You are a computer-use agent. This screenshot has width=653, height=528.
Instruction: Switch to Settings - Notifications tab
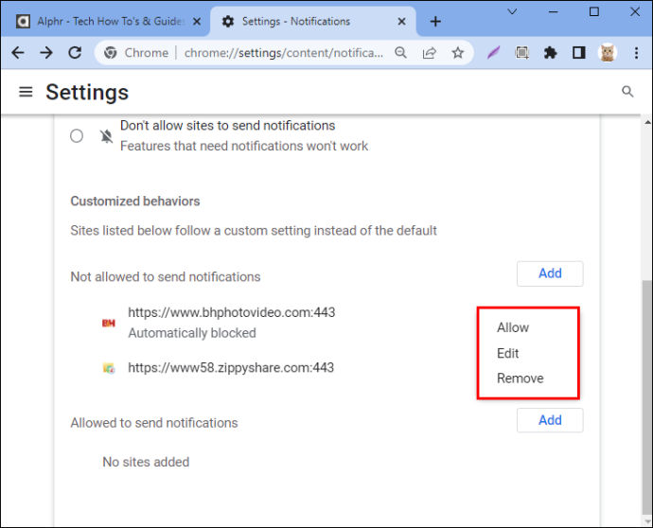(x=313, y=21)
